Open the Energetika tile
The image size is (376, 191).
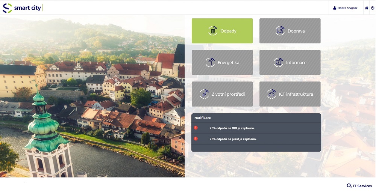click(x=222, y=62)
